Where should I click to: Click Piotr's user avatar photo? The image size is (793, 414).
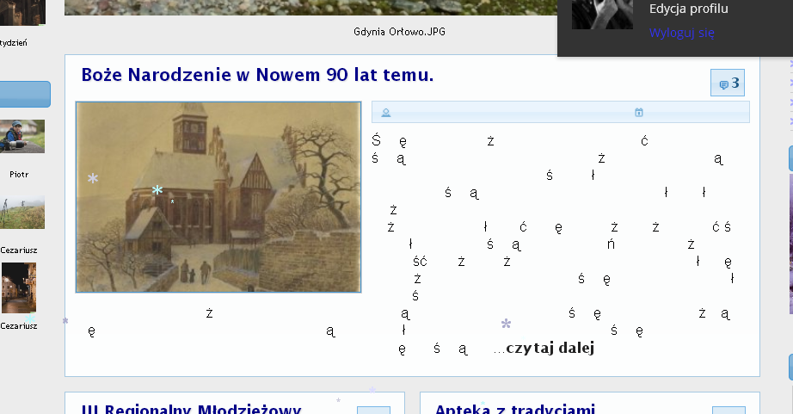(22, 136)
